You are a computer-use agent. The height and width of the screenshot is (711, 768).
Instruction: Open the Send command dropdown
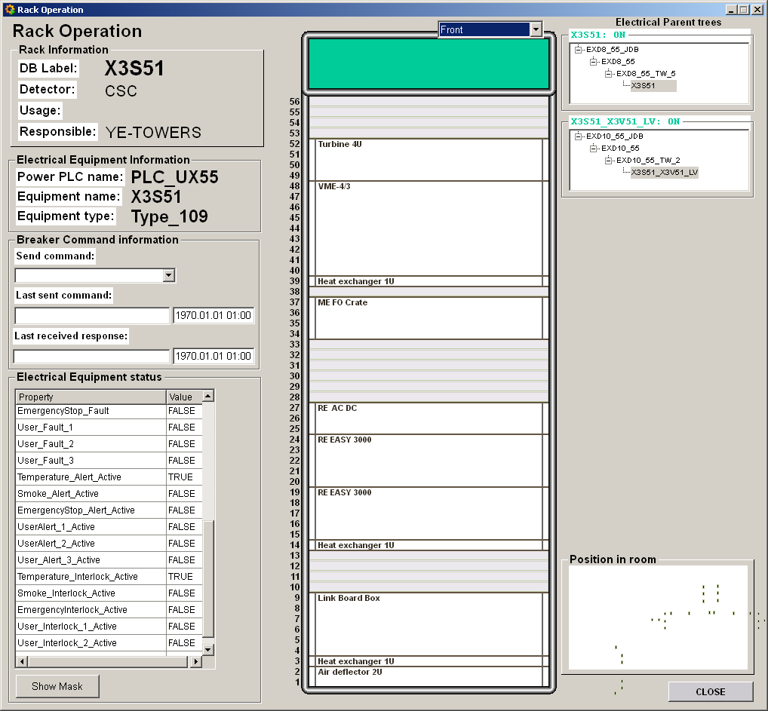click(x=169, y=275)
